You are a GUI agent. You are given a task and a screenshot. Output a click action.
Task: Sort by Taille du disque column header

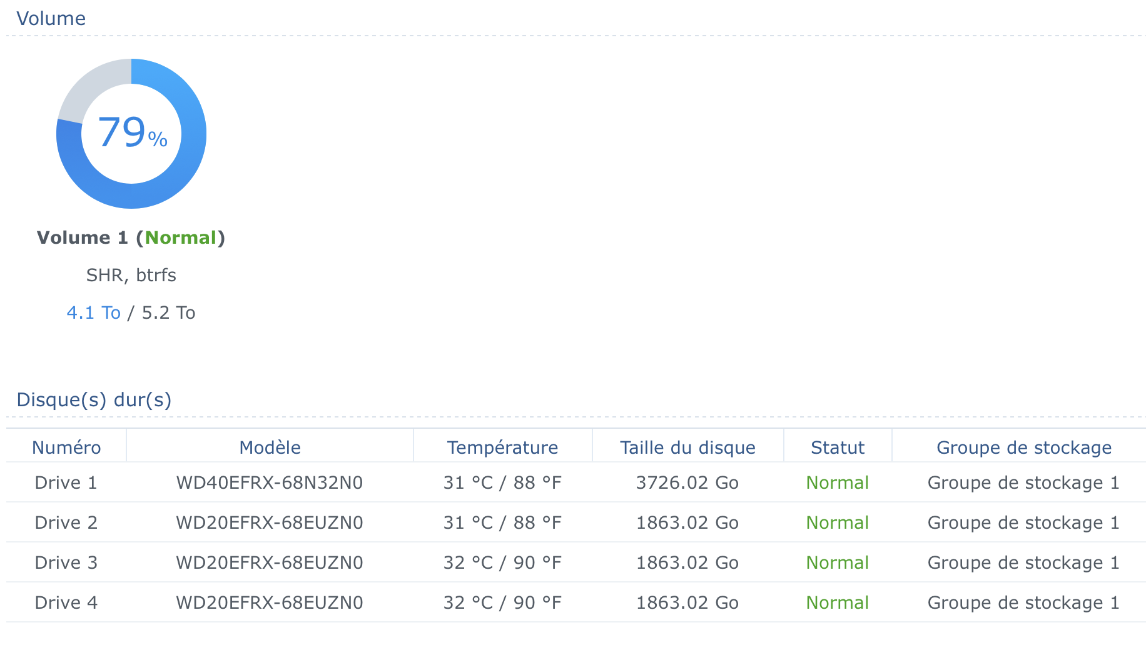tap(687, 447)
